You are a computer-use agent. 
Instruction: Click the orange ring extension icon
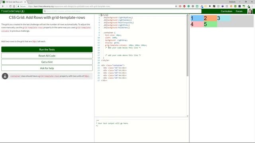[231, 6]
